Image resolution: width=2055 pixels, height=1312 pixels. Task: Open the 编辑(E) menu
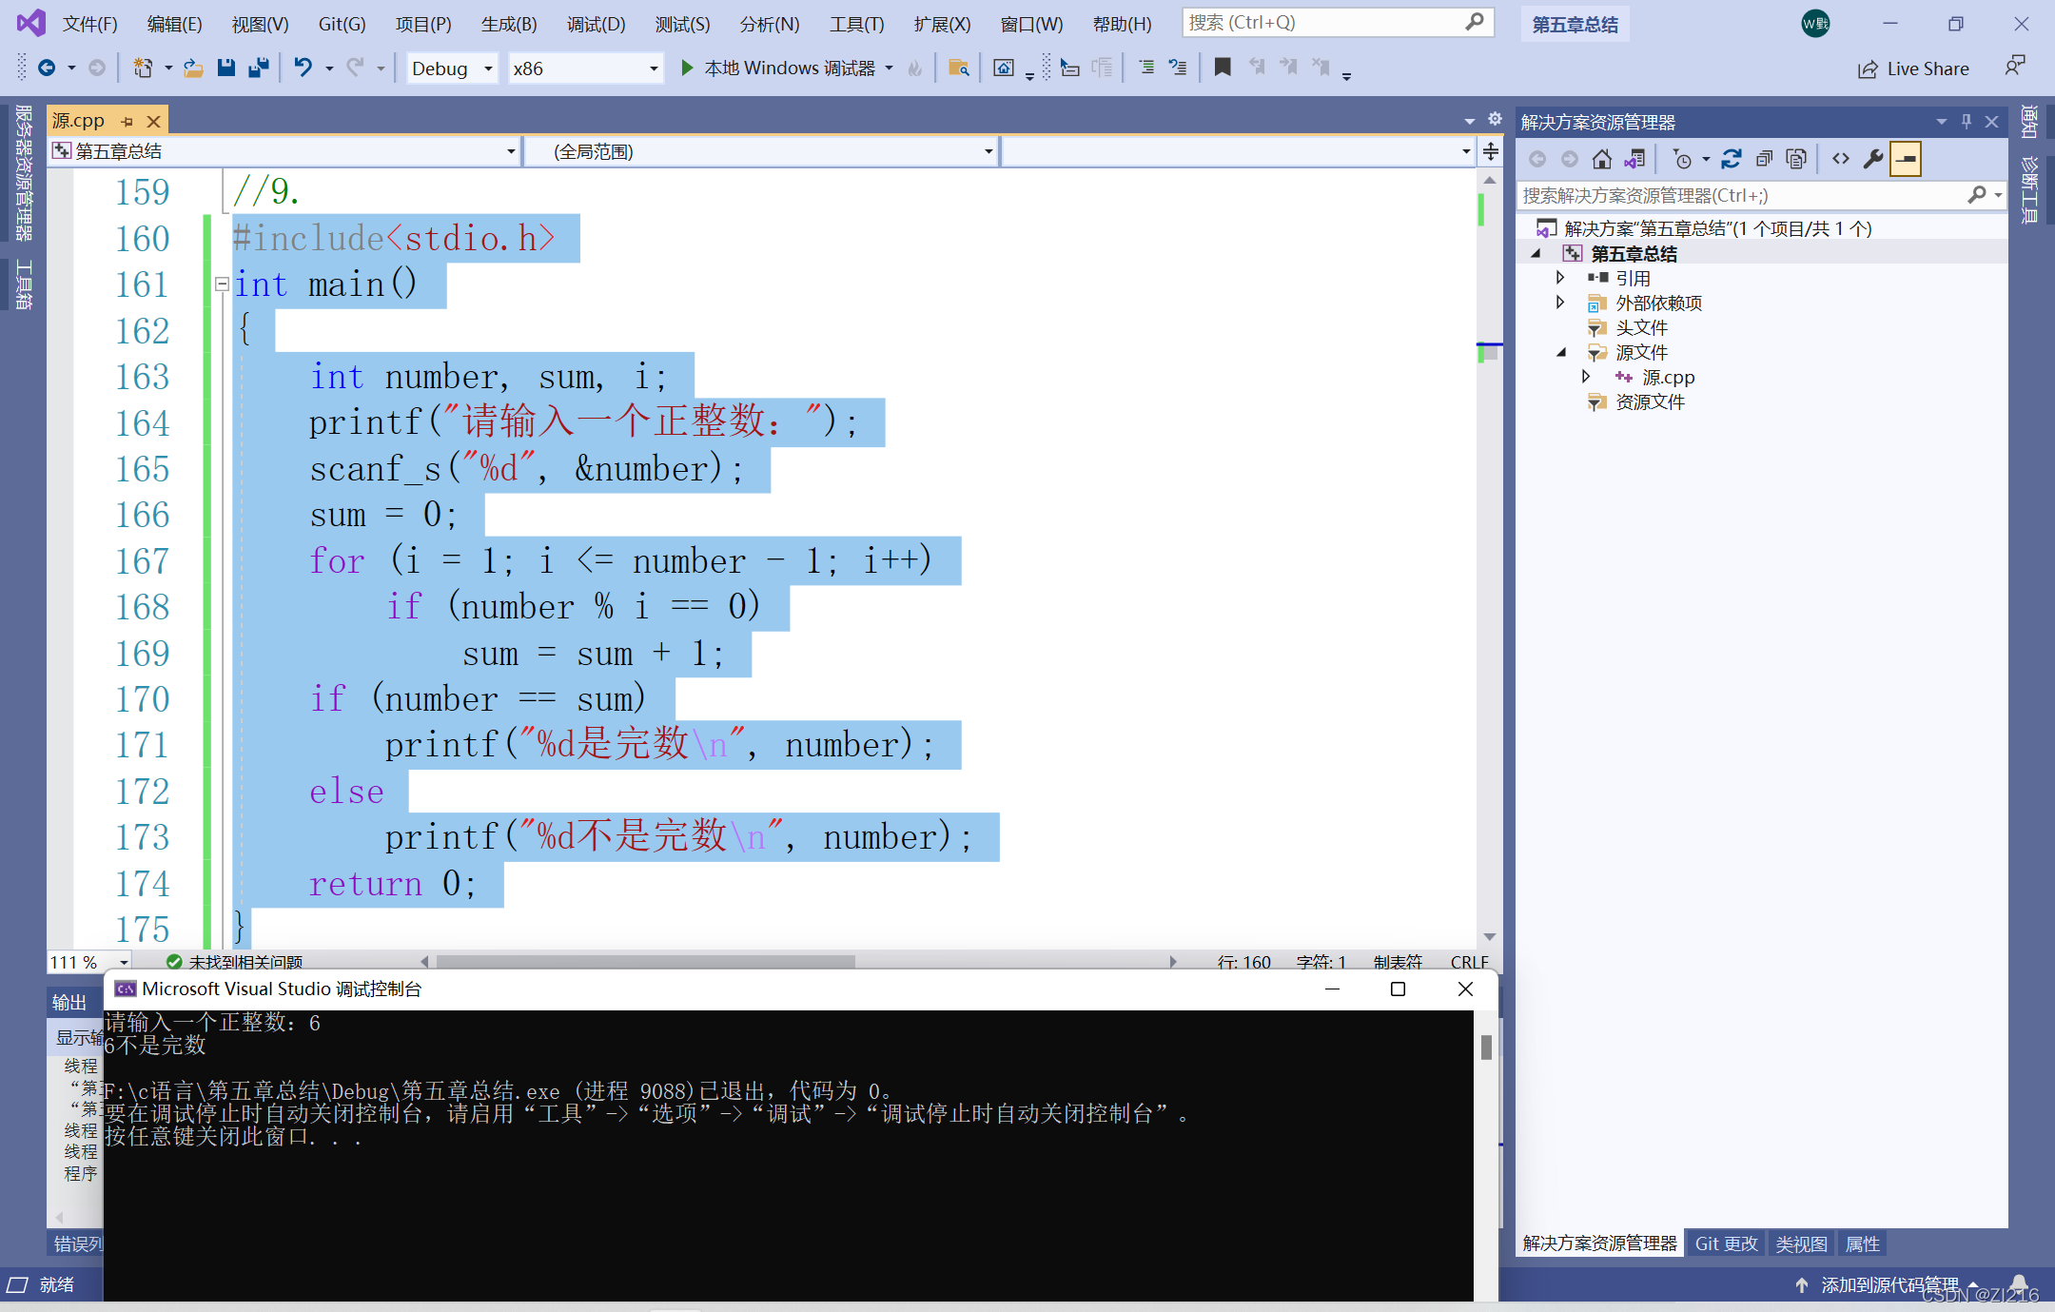[x=174, y=24]
